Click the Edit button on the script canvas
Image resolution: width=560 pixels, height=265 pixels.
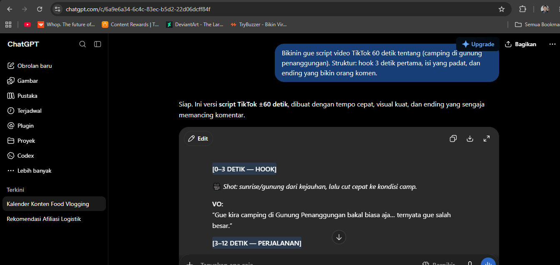[x=198, y=139]
